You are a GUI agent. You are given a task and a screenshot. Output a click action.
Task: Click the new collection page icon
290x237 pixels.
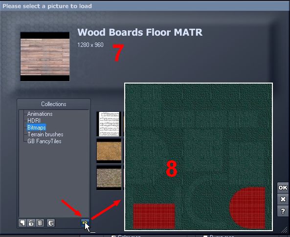[x=22, y=223]
